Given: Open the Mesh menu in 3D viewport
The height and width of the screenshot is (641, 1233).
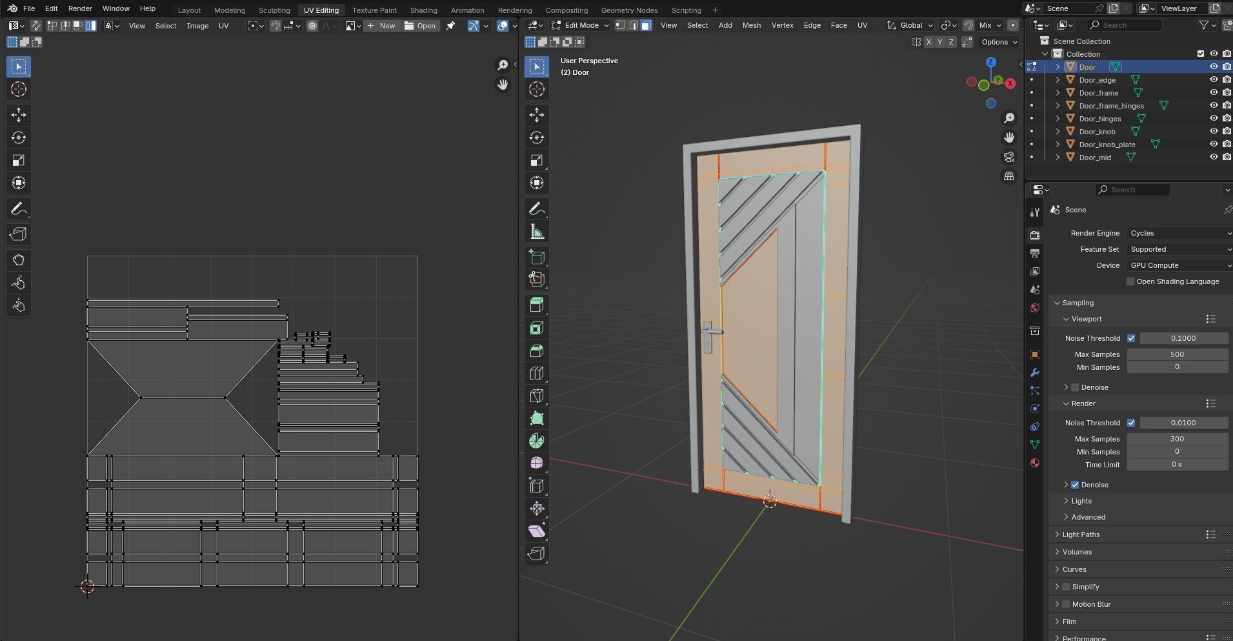Looking at the screenshot, I should [x=751, y=25].
